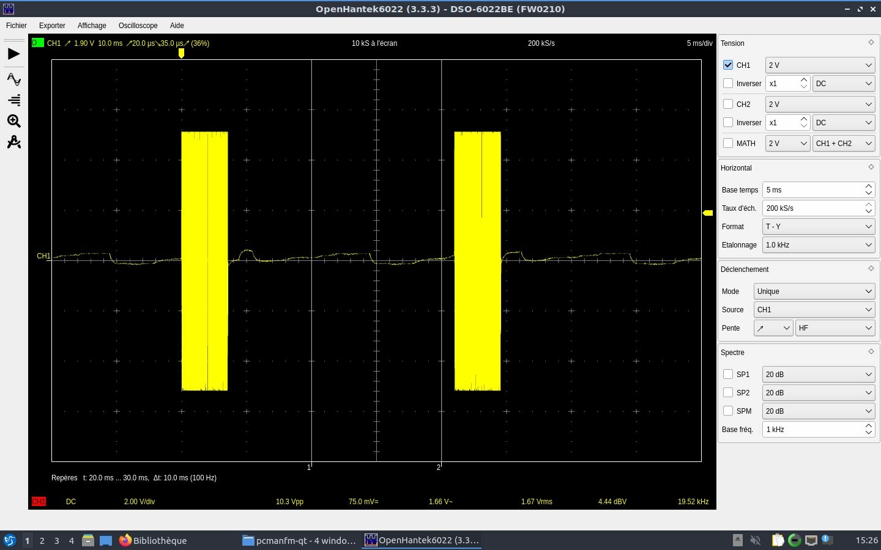This screenshot has height=550, width=881.
Task: Toggle the digital phosphor wave icon
Action: click(13, 79)
